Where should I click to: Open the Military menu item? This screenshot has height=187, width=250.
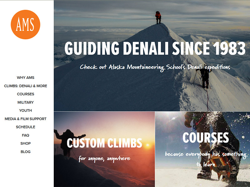tap(26, 102)
